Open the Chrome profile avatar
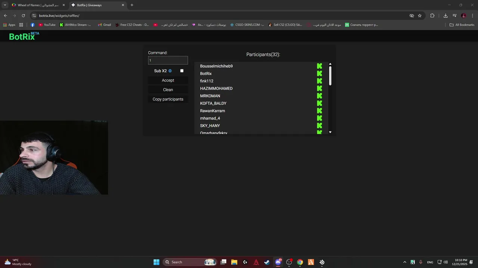This screenshot has width=478, height=268. coord(463,16)
